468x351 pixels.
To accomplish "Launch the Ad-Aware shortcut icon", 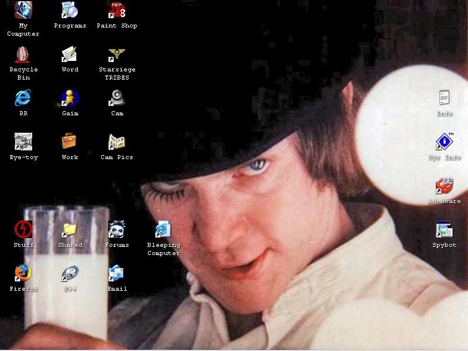I will coord(445,185).
